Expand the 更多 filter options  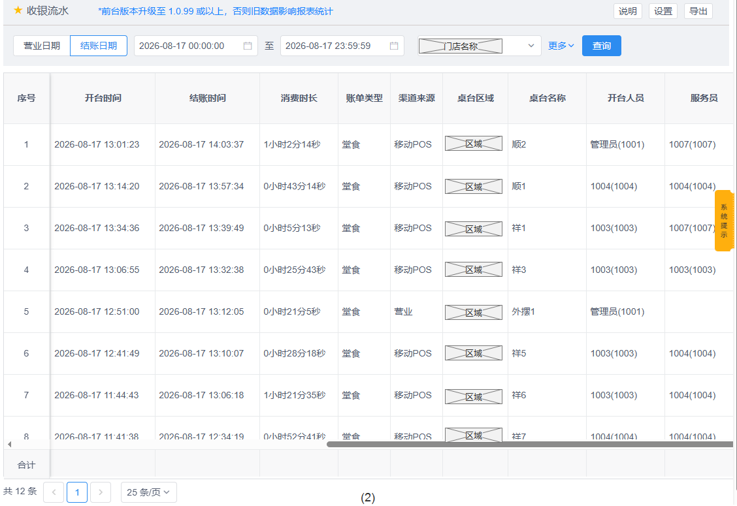(x=561, y=46)
